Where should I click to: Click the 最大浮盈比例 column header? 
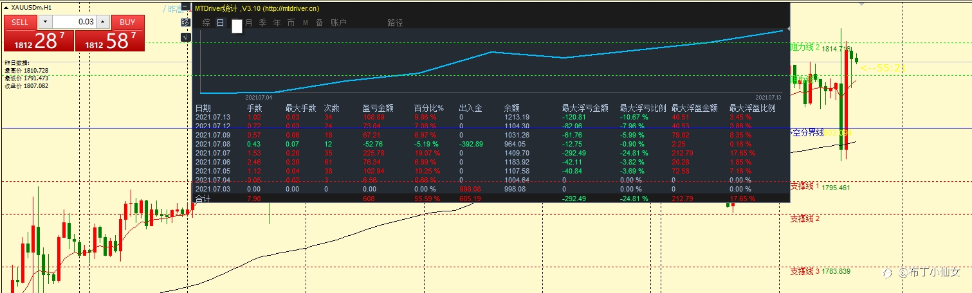tap(752, 109)
